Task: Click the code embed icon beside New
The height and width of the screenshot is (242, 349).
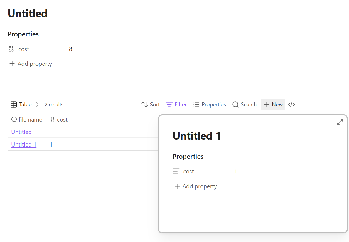Action: (291, 104)
